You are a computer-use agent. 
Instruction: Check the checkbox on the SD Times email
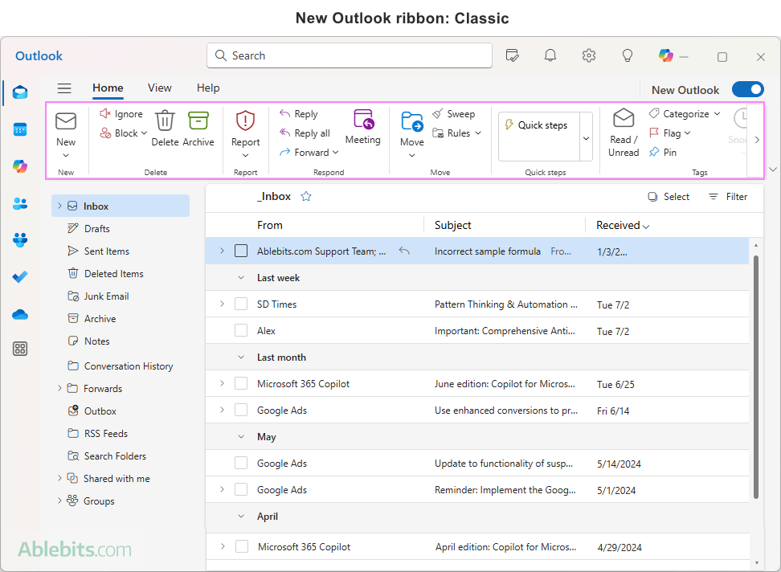pyautogui.click(x=241, y=304)
